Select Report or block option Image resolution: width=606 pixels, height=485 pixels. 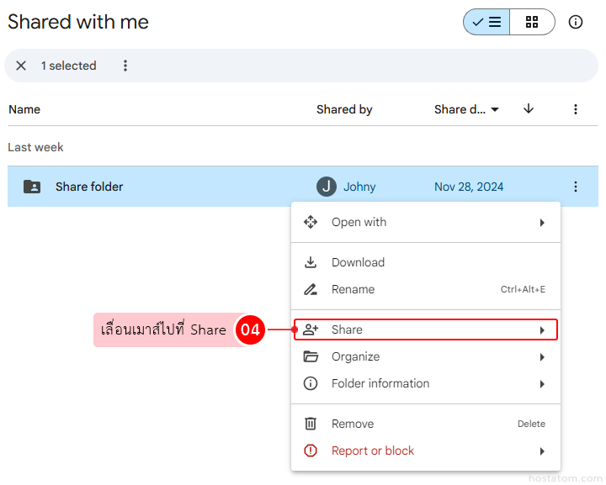(x=372, y=451)
